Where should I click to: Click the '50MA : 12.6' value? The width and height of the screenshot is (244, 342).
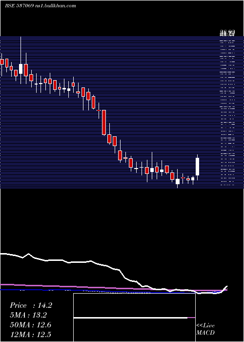point(31,325)
